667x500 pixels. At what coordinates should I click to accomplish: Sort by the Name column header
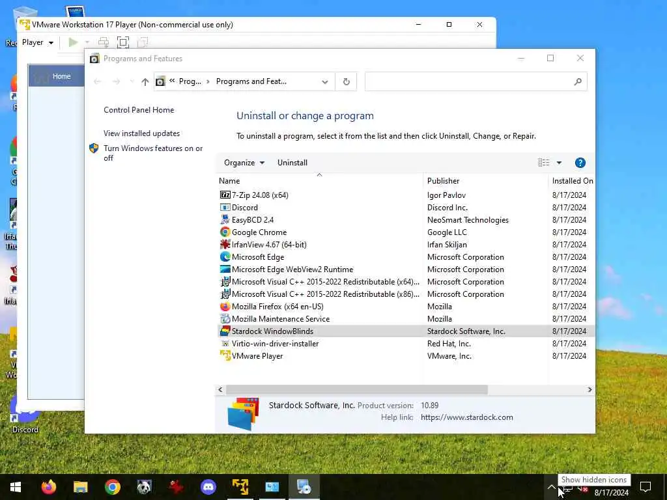[229, 181]
